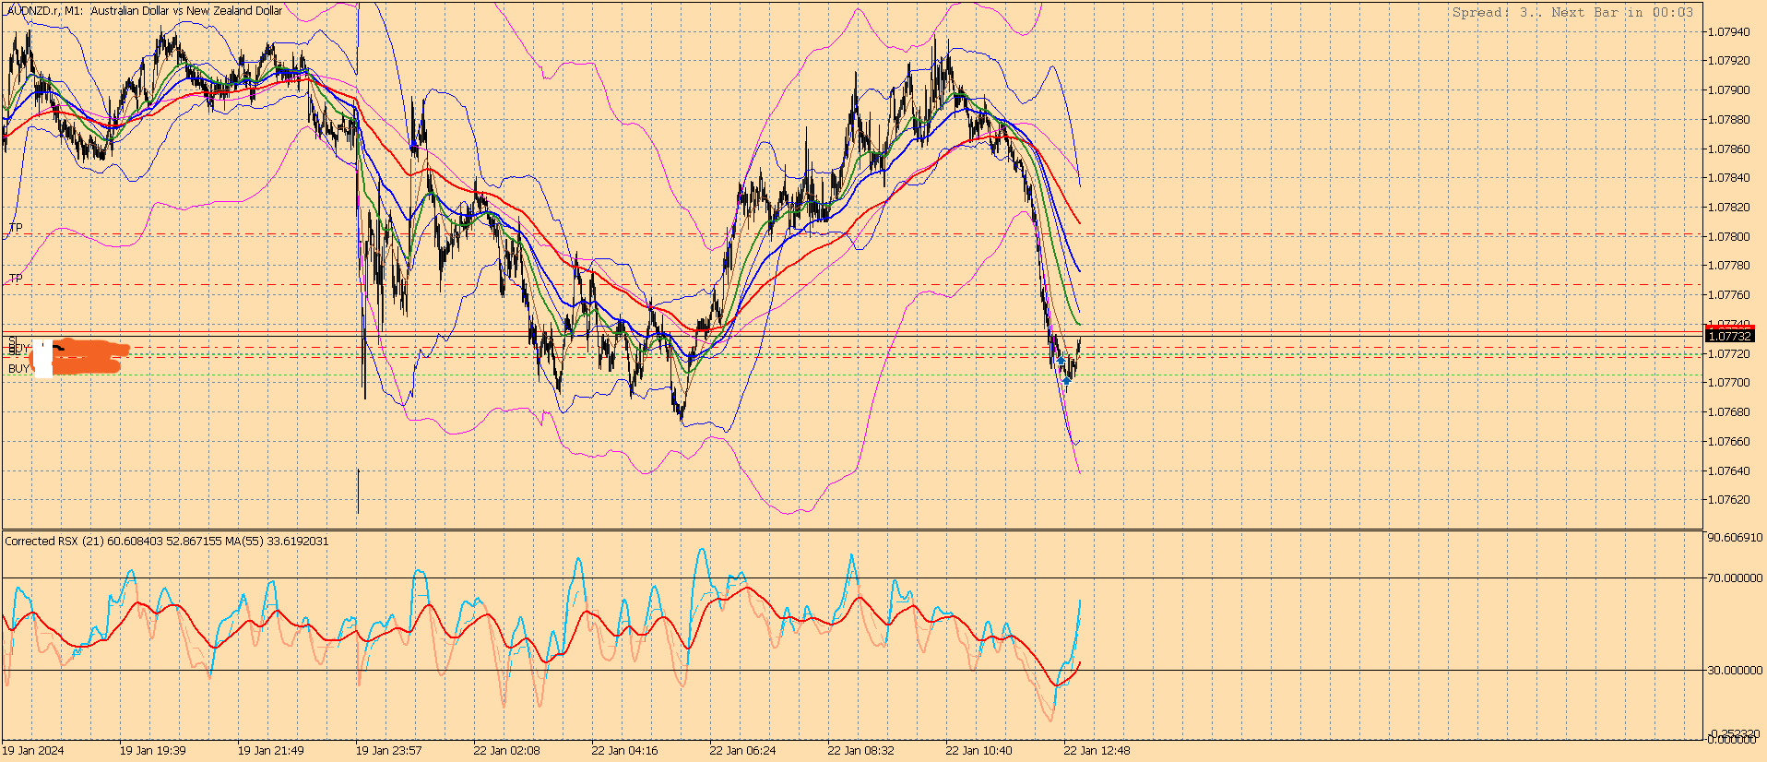The image size is (1767, 762).
Task: Click the 19 Jan 21:49 time axis label
Action: (x=271, y=751)
